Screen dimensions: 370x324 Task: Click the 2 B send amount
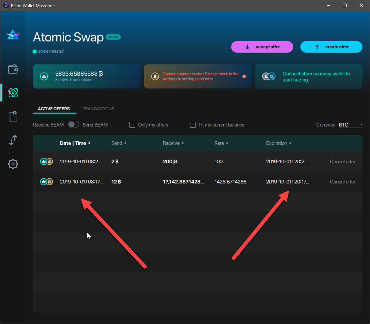point(115,161)
